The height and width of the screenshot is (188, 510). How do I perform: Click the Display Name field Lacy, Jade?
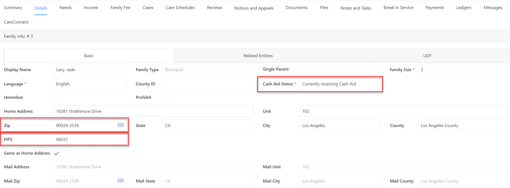coord(89,70)
